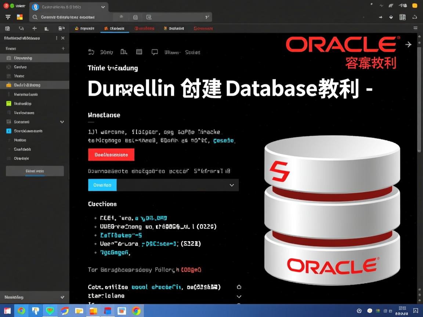Viewport: 423px width, 317px height.
Task: Click the speech bubble comment icon above the heading
Action: 155,52
